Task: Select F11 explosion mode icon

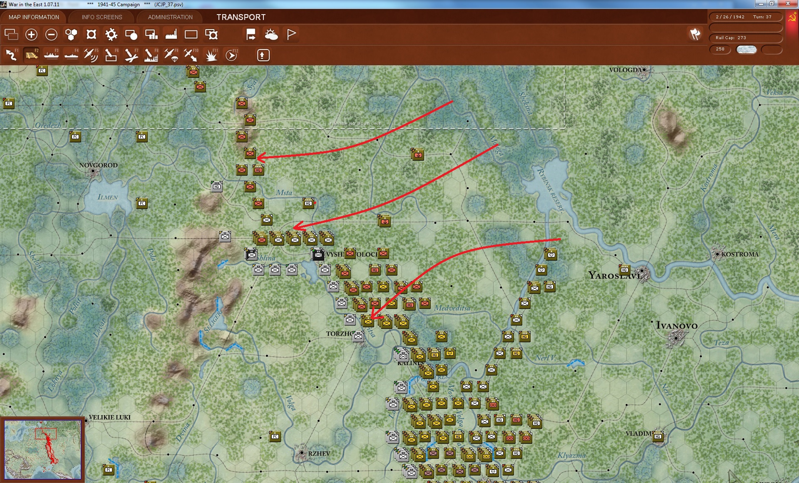Action: click(x=211, y=55)
